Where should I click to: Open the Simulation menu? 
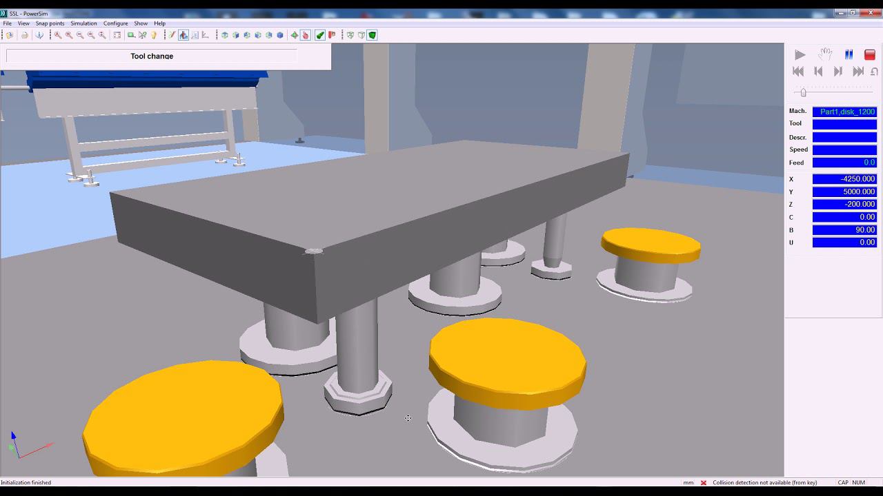[x=83, y=23]
